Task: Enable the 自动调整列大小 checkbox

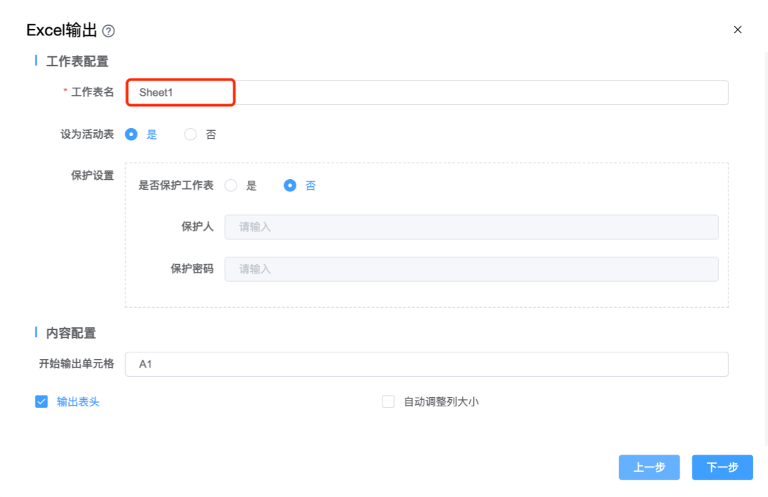Action: coord(388,402)
